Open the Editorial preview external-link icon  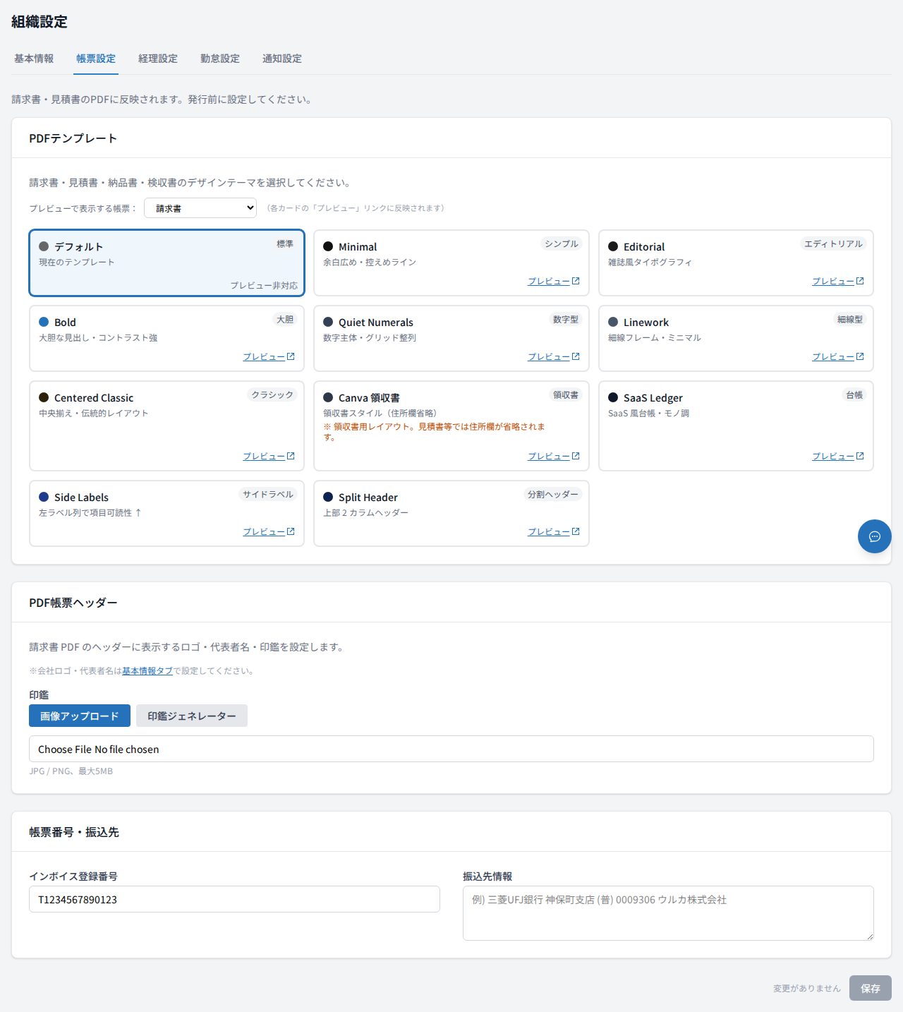pos(860,281)
